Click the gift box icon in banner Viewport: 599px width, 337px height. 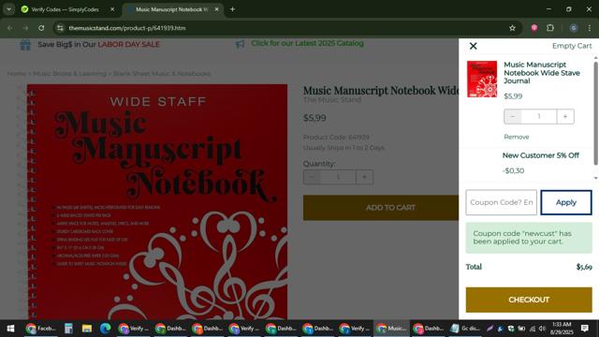pos(25,45)
